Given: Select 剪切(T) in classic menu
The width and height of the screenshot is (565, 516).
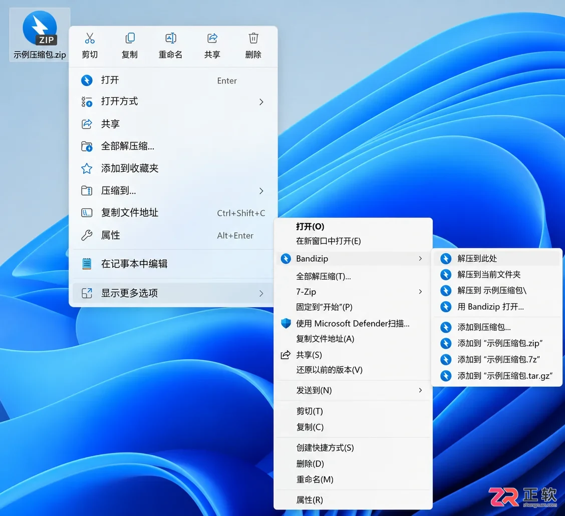Looking at the screenshot, I should (x=353, y=411).
